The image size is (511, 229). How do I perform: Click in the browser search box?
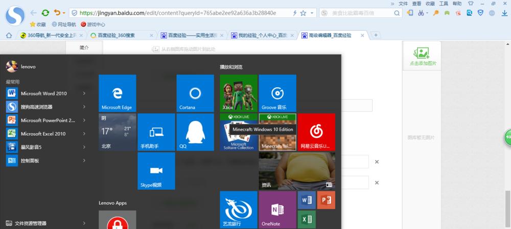point(360,13)
